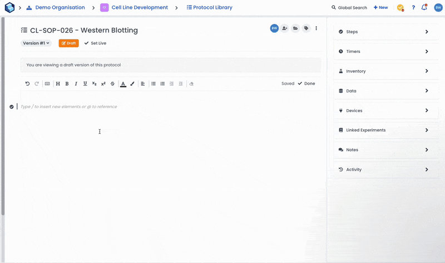Open text alignment options
Image resolution: width=445 pixels, height=263 pixels.
point(143,84)
